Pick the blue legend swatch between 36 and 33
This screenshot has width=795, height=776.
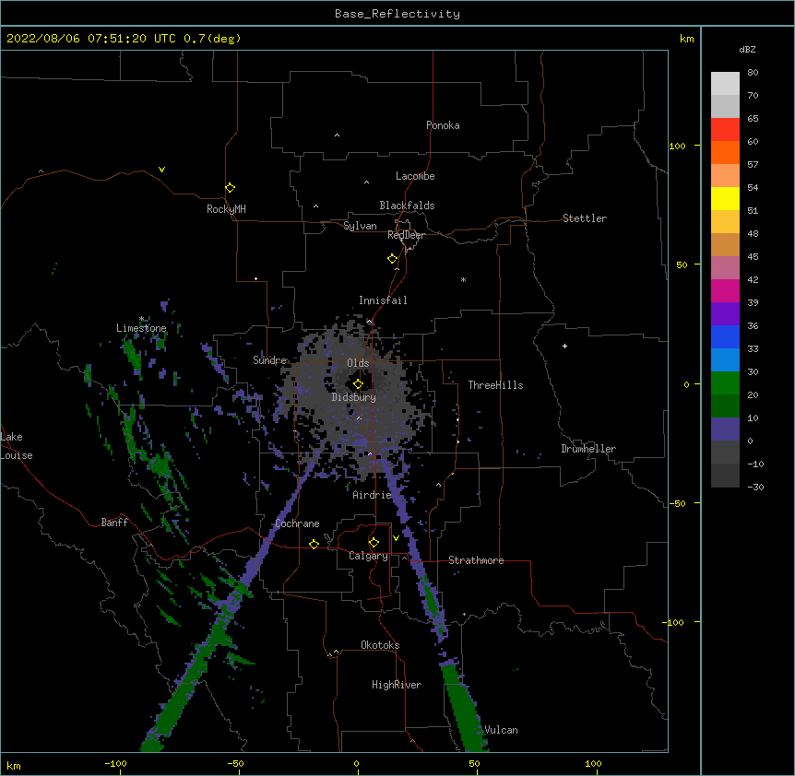point(725,336)
